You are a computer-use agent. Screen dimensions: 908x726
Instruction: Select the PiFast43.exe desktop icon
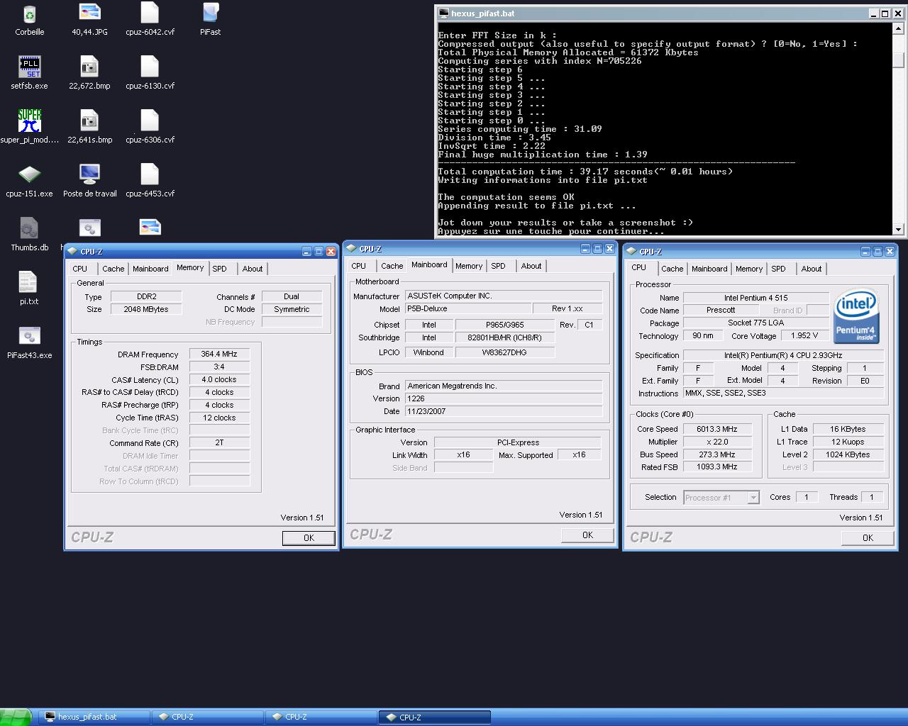tap(29, 336)
